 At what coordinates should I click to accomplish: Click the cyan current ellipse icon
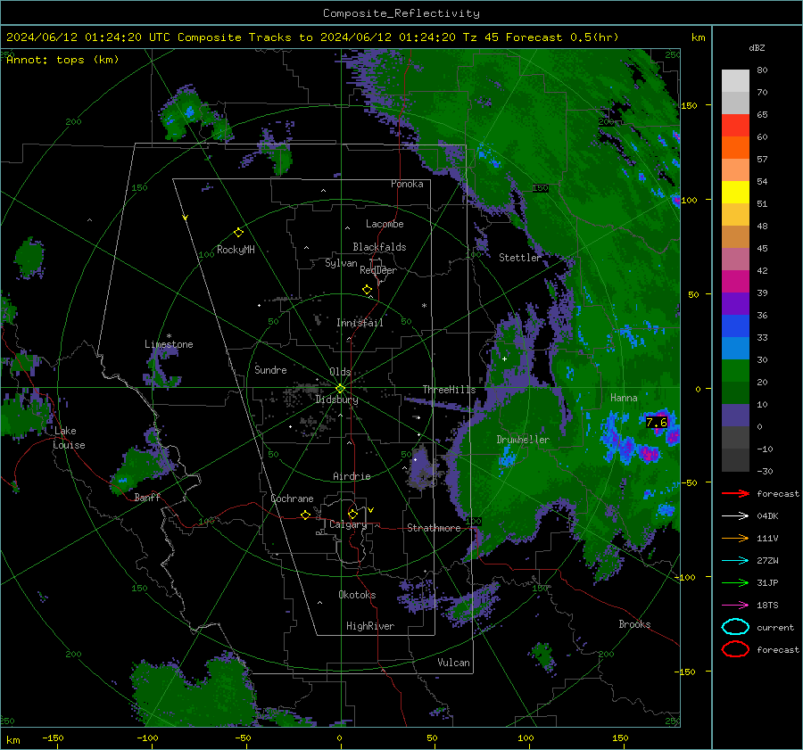(x=735, y=627)
